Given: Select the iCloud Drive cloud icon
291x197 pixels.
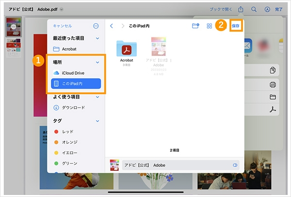Looking at the screenshot, I should click(56, 73).
